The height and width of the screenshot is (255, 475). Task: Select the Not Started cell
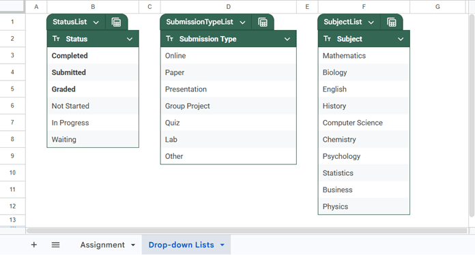93,106
